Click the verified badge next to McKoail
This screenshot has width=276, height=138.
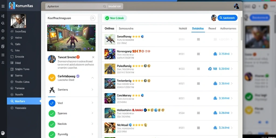[x=130, y=125]
